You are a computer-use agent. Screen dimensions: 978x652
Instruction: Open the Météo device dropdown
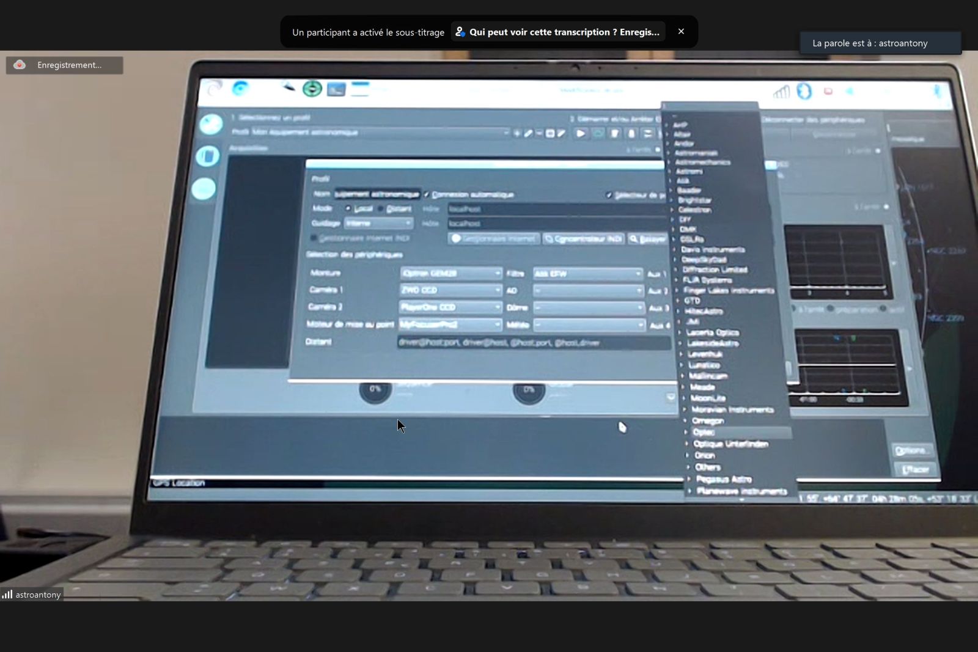590,325
